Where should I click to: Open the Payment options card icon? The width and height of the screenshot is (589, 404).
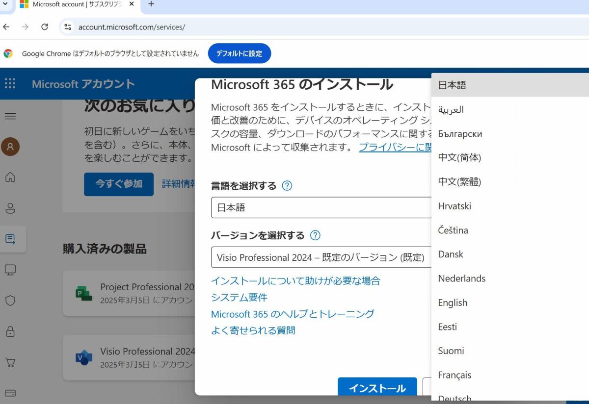coord(10,393)
